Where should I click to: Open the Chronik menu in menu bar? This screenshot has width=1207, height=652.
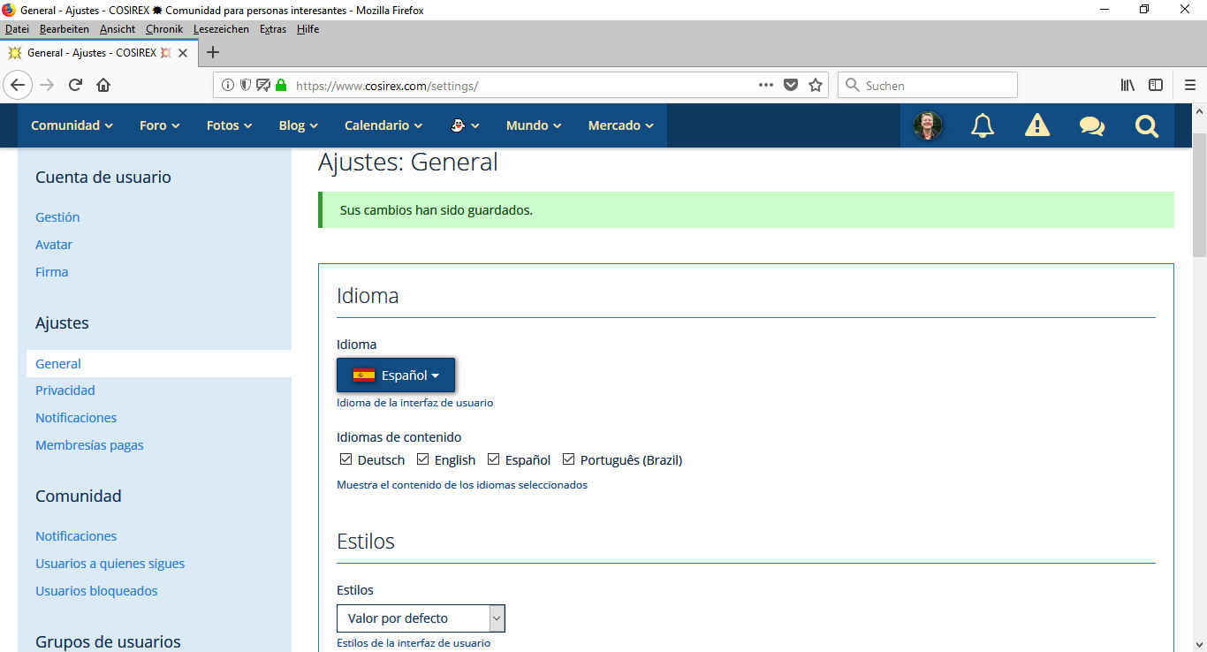point(163,29)
